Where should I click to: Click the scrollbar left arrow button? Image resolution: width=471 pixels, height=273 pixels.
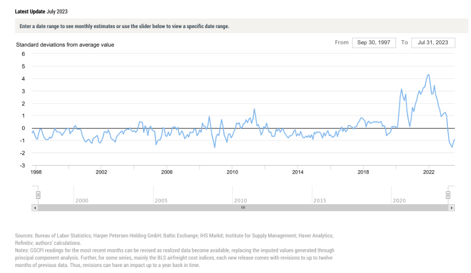point(35,207)
